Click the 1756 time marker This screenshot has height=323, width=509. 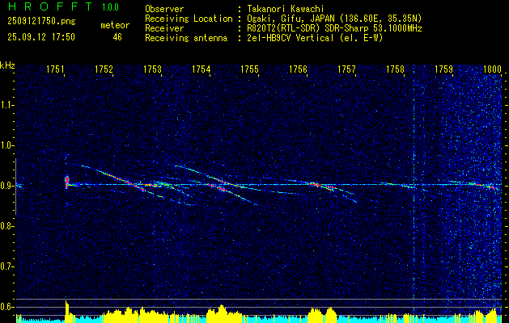pos(298,69)
